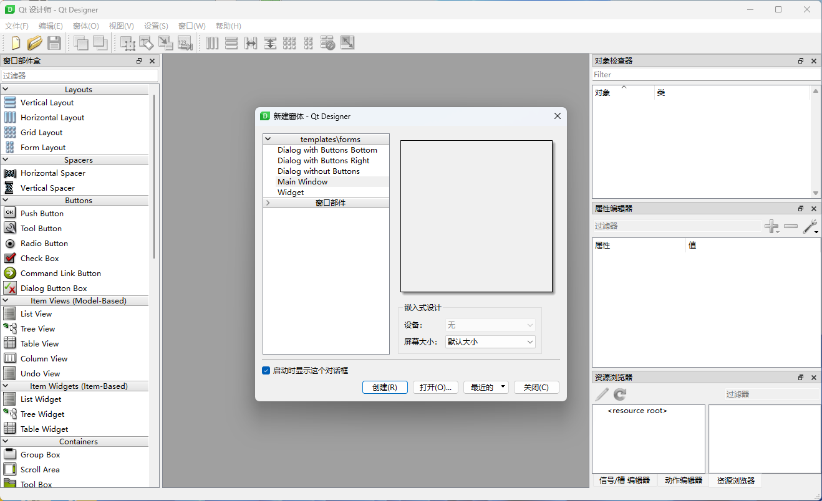Click the Send to Back toolbar icon
Screen dimensions: 822x501
tap(81, 43)
